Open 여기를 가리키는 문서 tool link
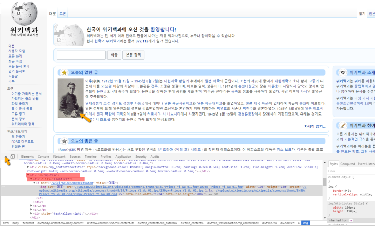The height and width of the screenshot is (226, 375). click(x=27, y=94)
